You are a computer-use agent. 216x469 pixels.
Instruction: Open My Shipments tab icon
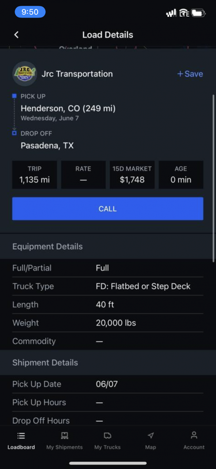pyautogui.click(x=64, y=436)
